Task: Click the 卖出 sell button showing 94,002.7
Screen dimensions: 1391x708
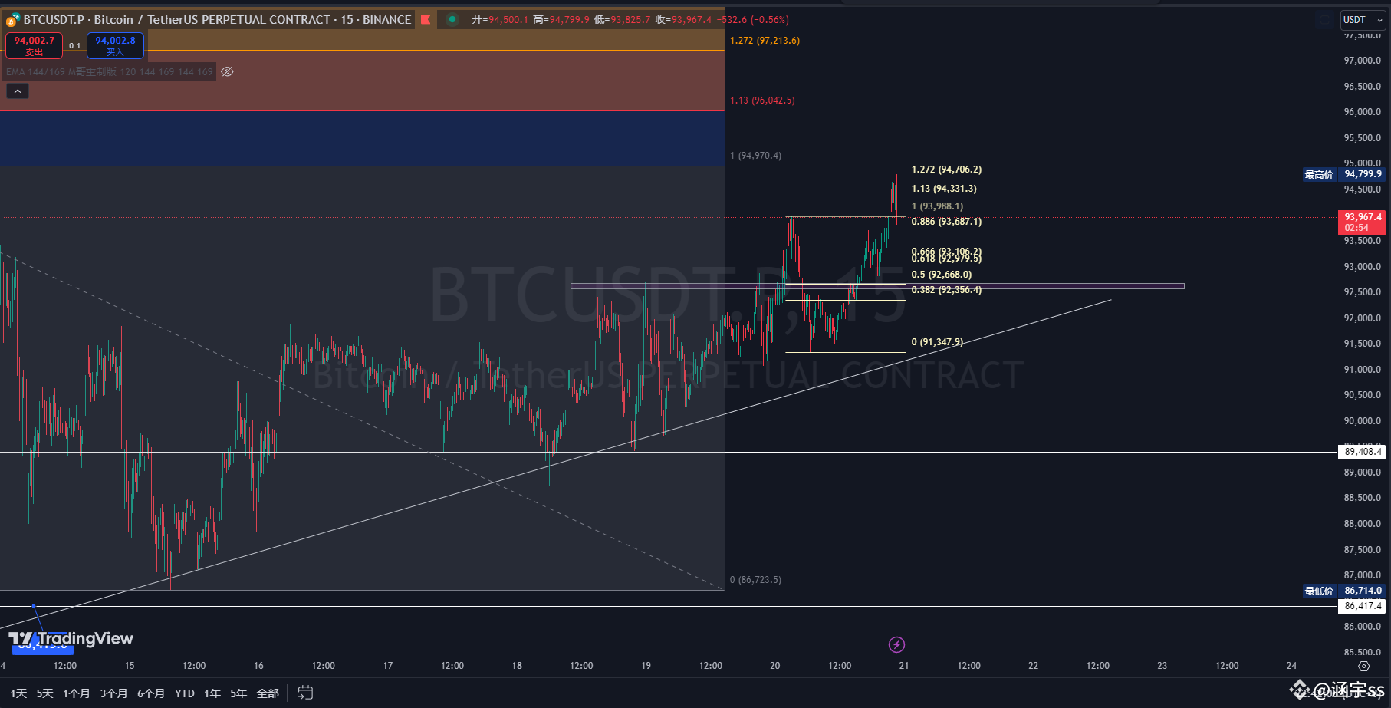Action: [34, 45]
